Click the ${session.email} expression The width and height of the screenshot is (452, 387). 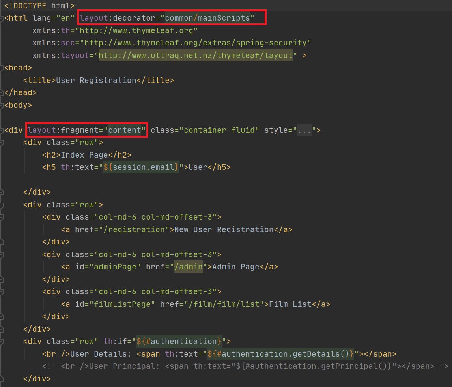coord(141,167)
